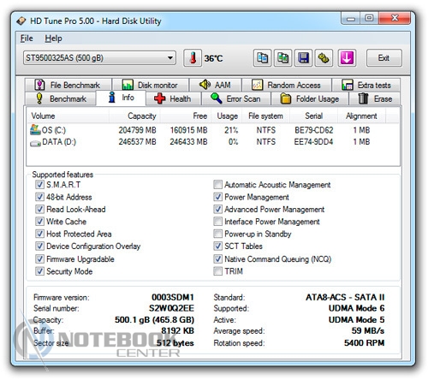Click the File system column header
Screen dimensions: 428x380
click(x=265, y=116)
